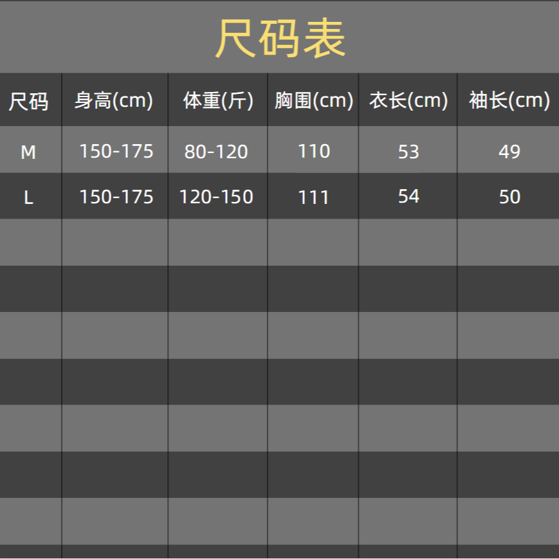
Task: Select the 体重(斤) column header
Action: click(217, 100)
